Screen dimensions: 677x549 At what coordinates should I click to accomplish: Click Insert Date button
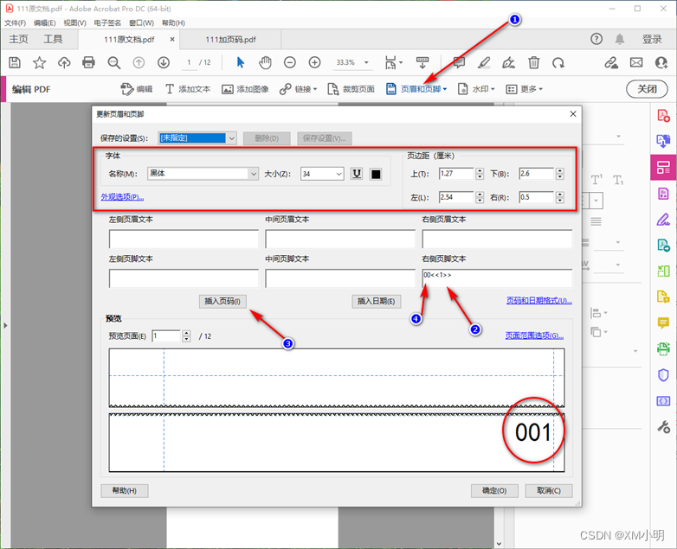pos(377,301)
